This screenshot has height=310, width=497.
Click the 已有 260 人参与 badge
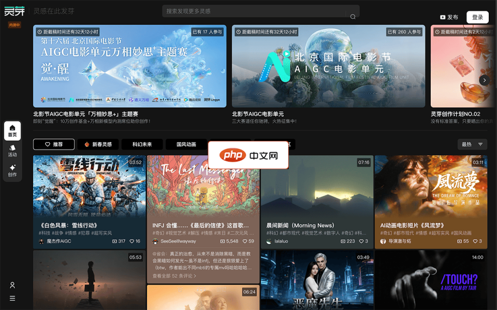404,32
